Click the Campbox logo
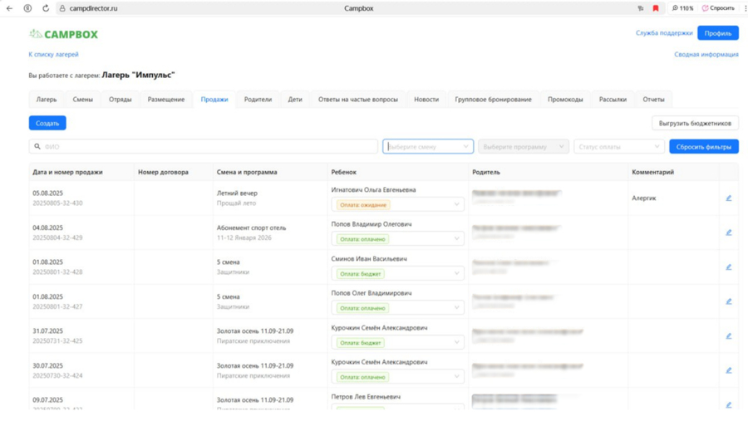Viewport: 748px width, 421px height. click(64, 34)
